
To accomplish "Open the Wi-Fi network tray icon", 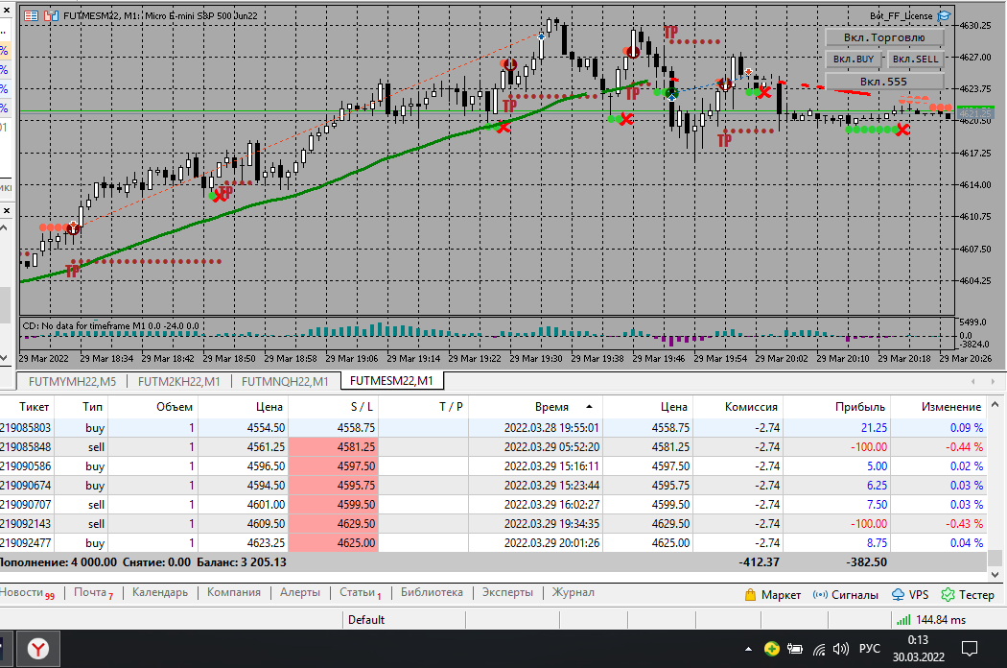I will (819, 650).
